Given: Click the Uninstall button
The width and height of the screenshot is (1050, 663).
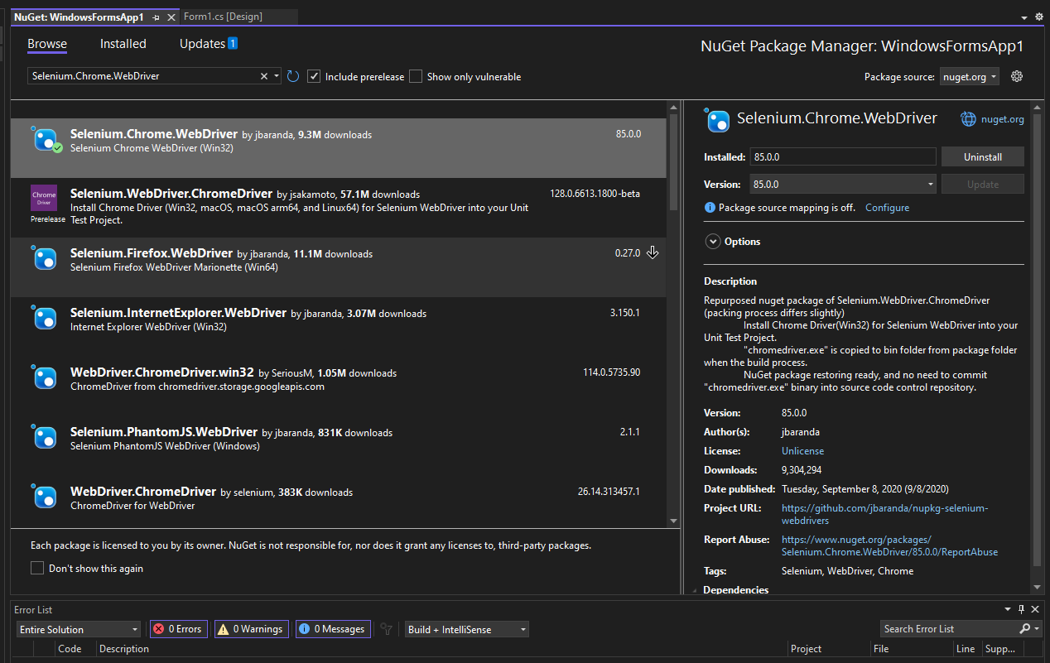Looking at the screenshot, I should click(x=982, y=157).
